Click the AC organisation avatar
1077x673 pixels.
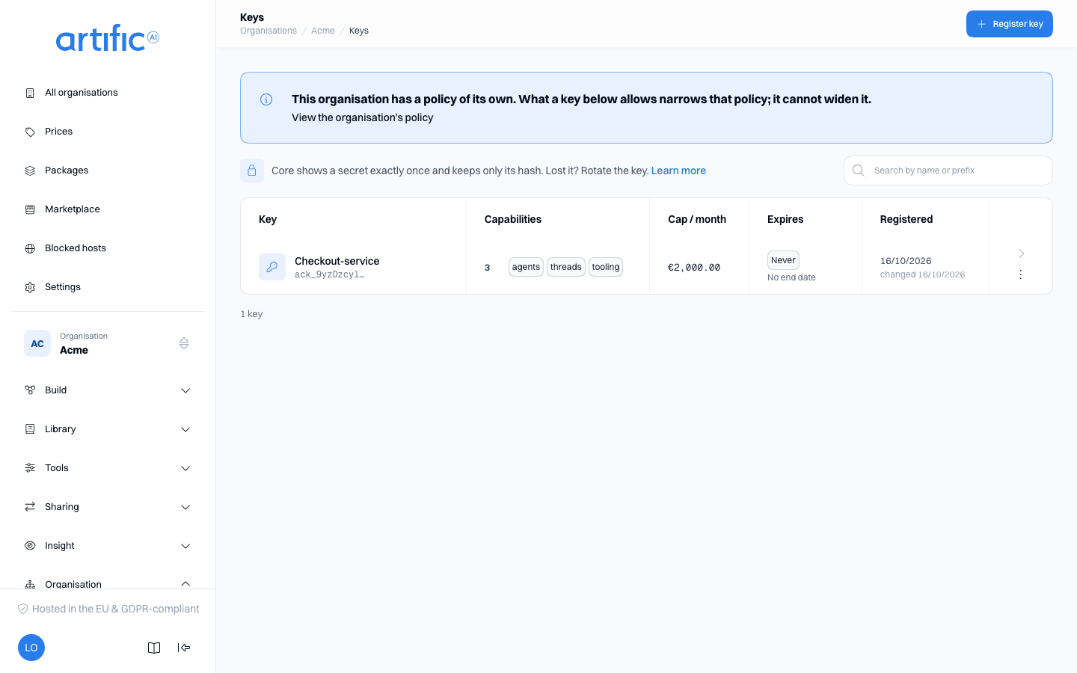click(37, 343)
